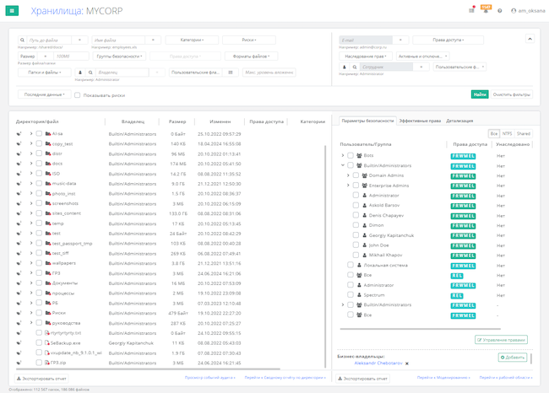Click the notifications bell icon
Screen dimensions: 549x393
coord(485,10)
